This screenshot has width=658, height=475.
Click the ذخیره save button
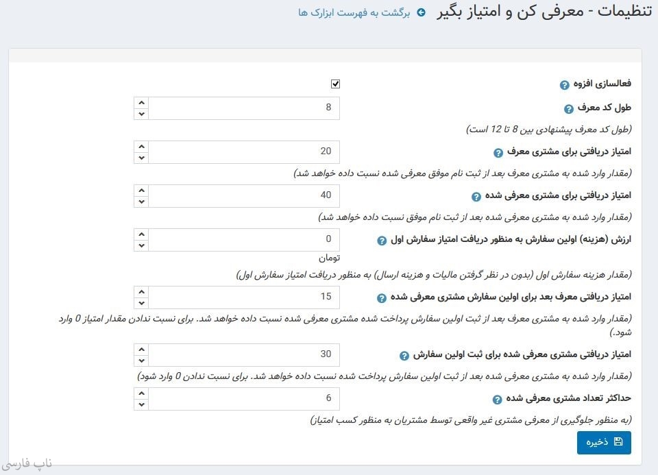click(604, 443)
